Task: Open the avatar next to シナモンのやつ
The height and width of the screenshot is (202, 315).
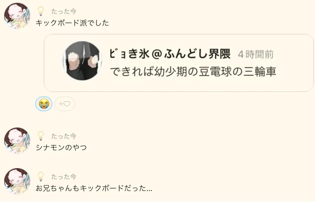Action: point(17,140)
